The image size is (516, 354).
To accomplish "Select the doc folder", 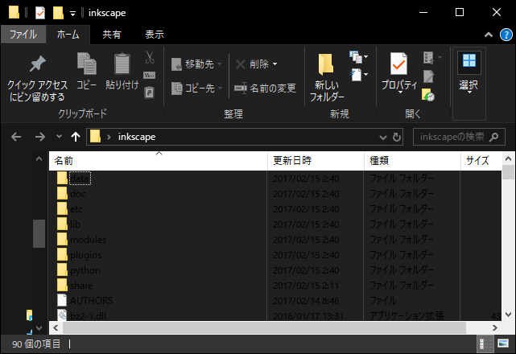I will point(77,194).
